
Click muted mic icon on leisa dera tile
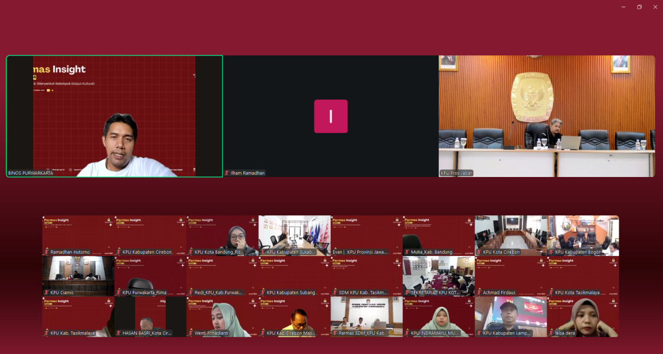(551, 333)
